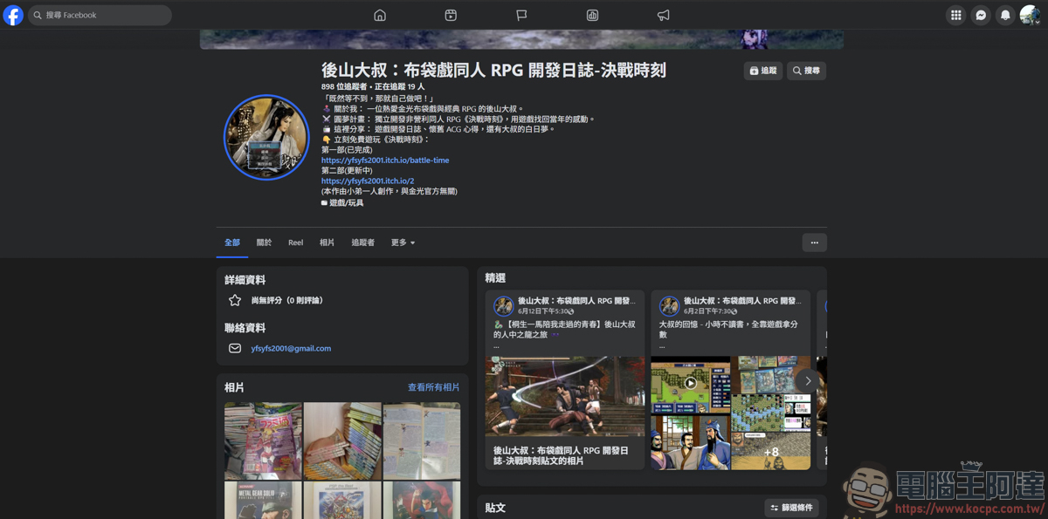Open the Reels video icon in top bar
This screenshot has width=1048, height=519.
click(x=451, y=15)
